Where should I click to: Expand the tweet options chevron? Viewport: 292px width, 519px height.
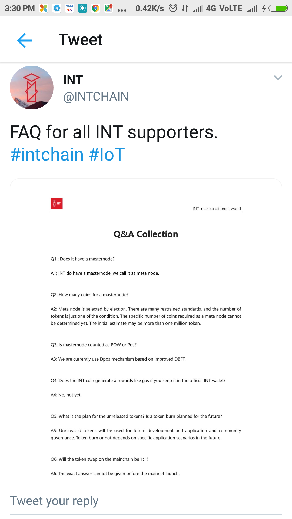tap(278, 78)
